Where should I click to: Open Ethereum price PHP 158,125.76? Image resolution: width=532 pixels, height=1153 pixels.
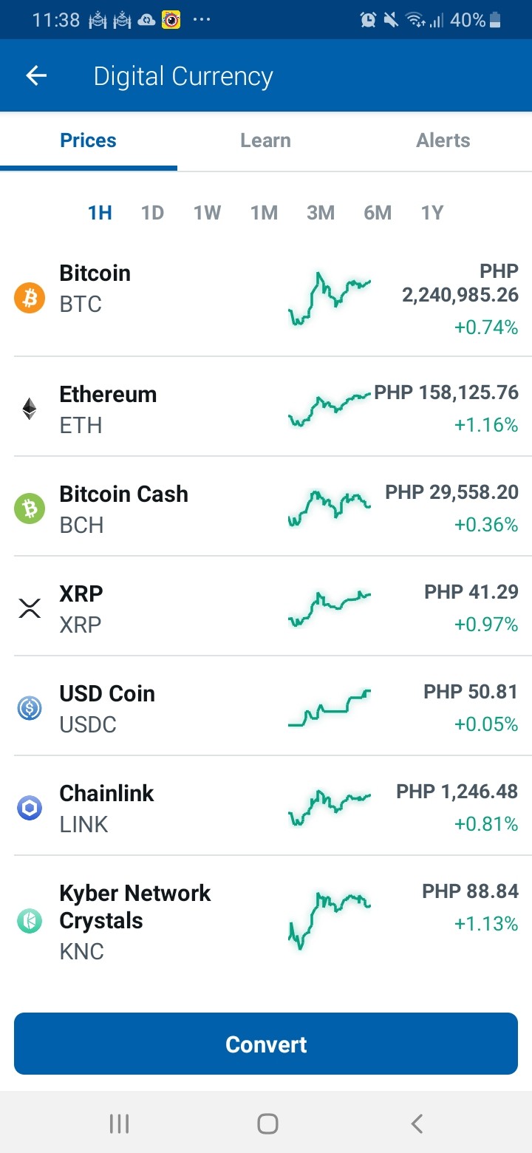click(x=446, y=392)
